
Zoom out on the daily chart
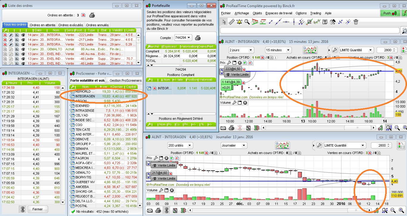tap(393, 211)
